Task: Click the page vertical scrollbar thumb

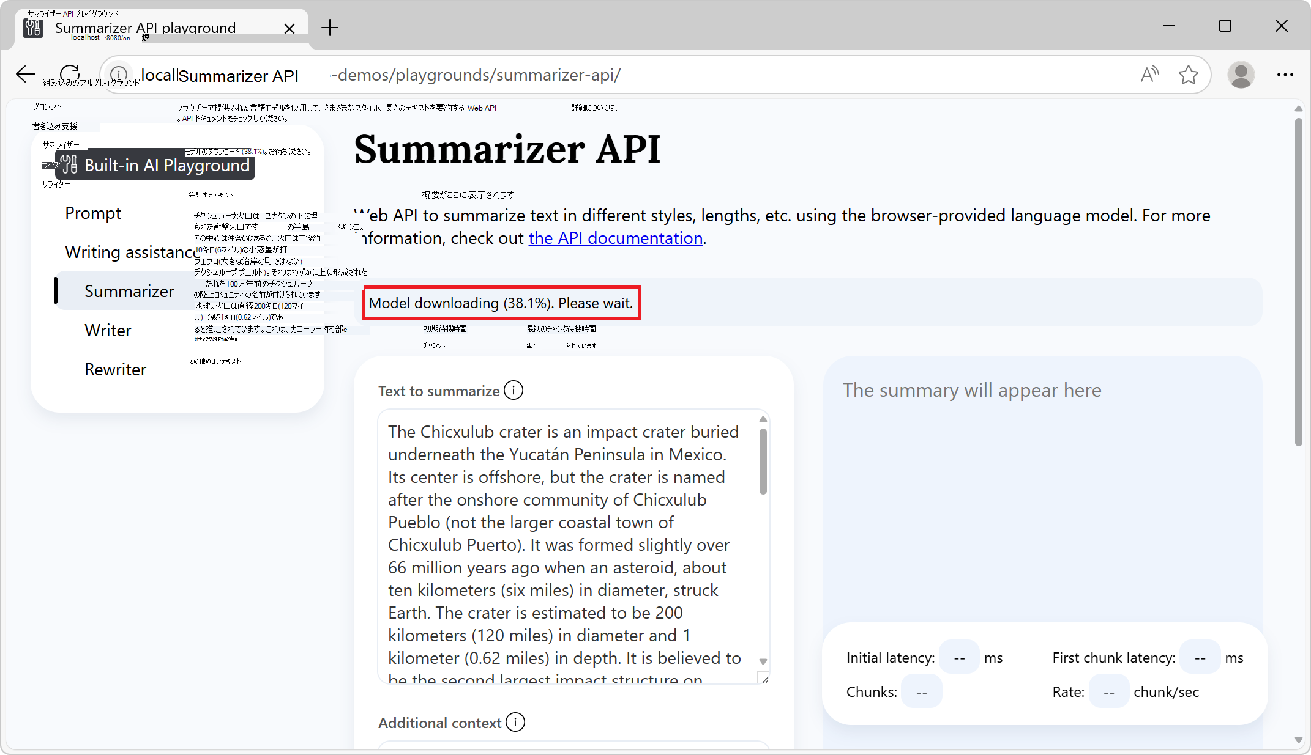Action: 1298,281
